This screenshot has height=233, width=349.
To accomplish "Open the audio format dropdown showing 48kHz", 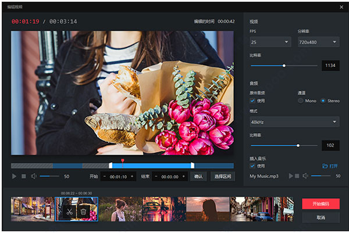I will (294, 122).
